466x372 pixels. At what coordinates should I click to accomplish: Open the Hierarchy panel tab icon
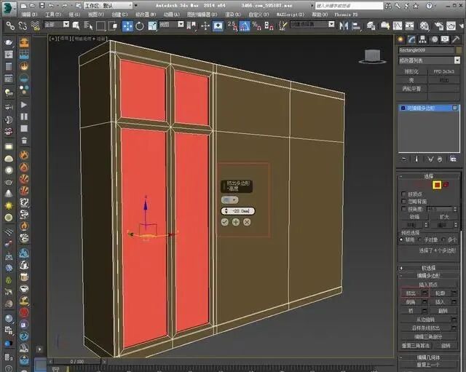[x=422, y=39]
